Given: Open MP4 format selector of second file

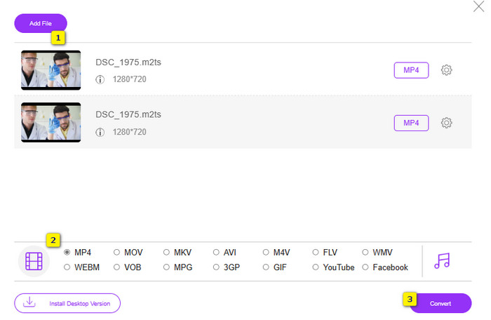Looking at the screenshot, I should 411,123.
